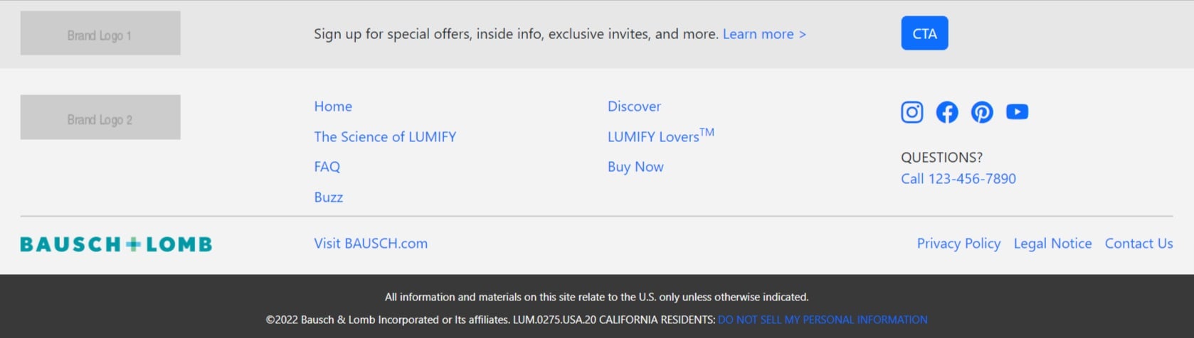Image resolution: width=1194 pixels, height=338 pixels.
Task: Call 123-456-7890 phone link
Action: 958,179
